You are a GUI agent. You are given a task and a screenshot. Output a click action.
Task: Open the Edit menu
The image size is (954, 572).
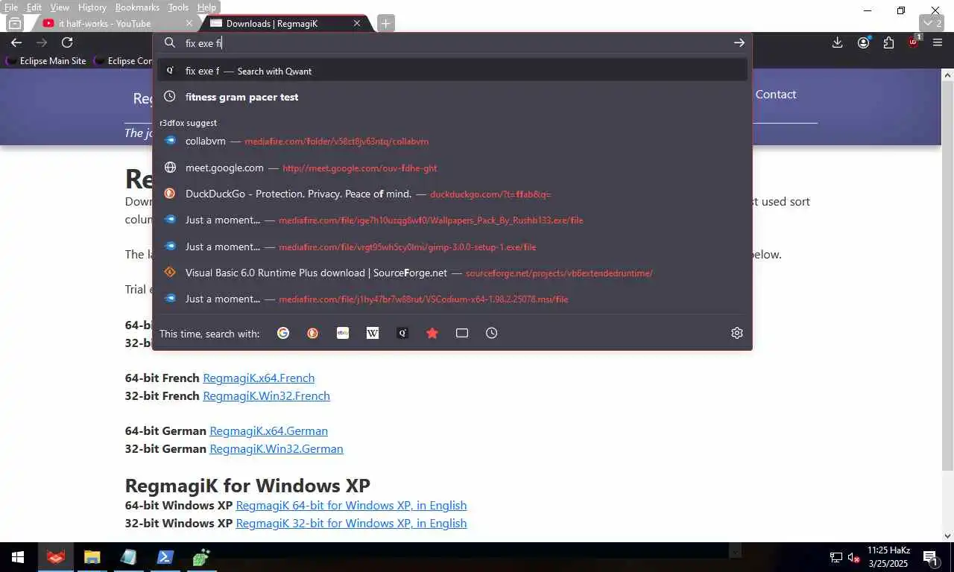click(34, 7)
